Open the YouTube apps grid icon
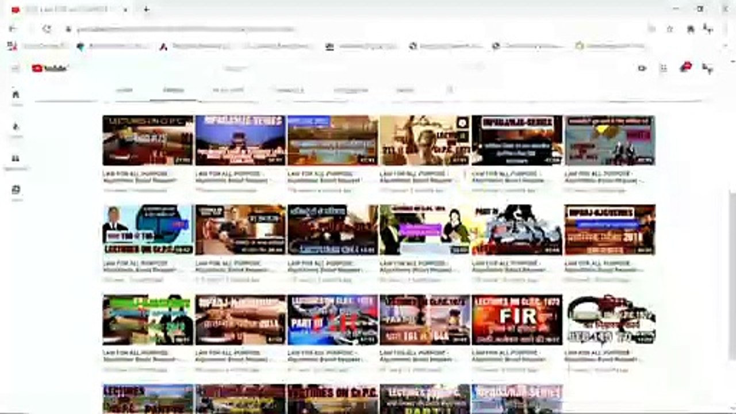Screen dimensions: 736x414 click(664, 68)
